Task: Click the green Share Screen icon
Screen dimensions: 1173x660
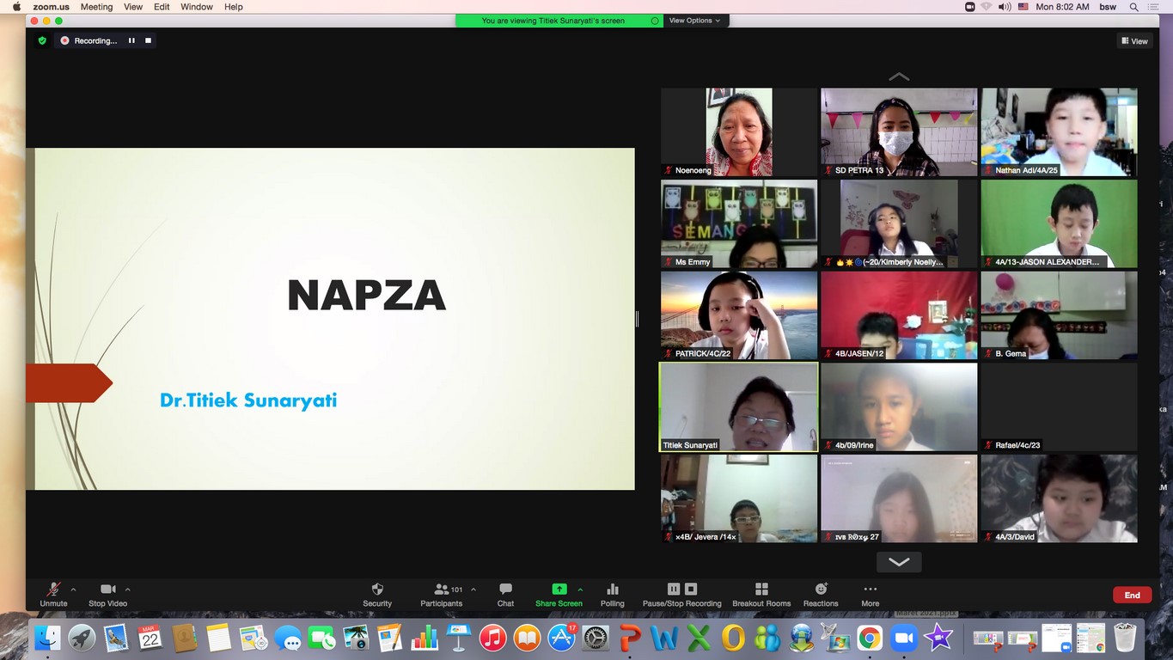Action: pos(559,590)
